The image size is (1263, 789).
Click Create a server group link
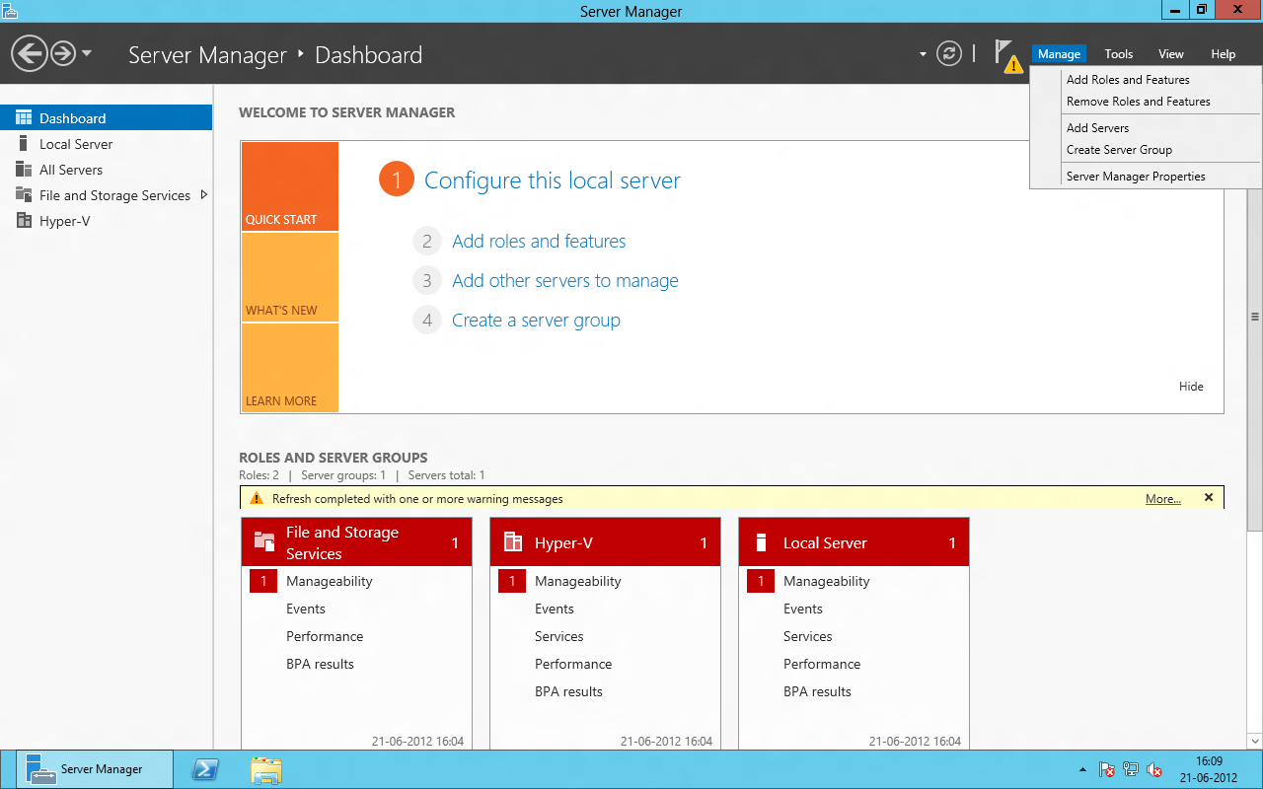coord(536,321)
